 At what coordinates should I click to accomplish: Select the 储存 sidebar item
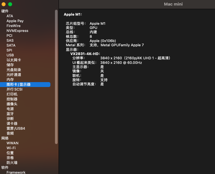point(10,65)
